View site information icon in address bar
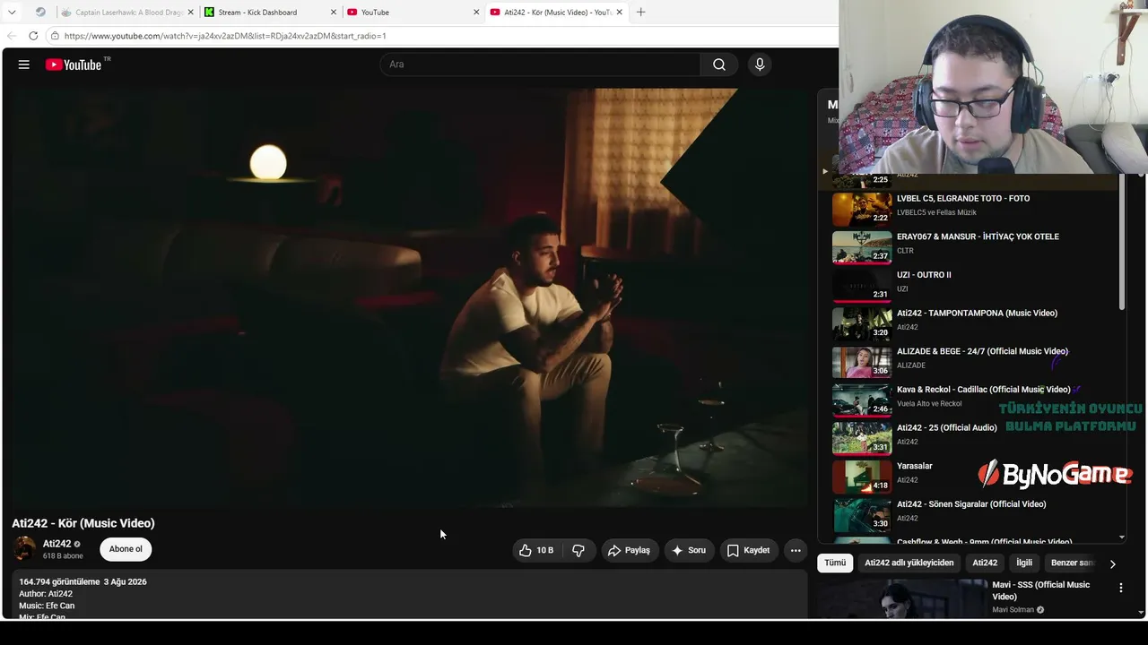Screen dimensions: 1148x645 (x=55, y=36)
